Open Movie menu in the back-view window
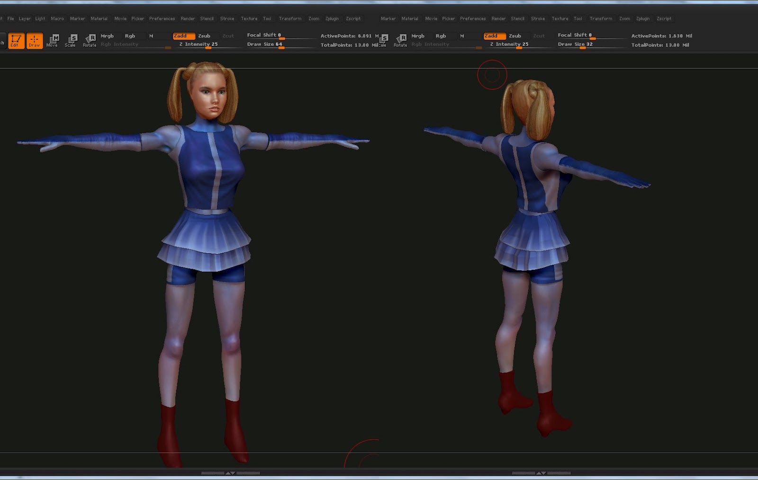The width and height of the screenshot is (758, 480). tap(431, 19)
